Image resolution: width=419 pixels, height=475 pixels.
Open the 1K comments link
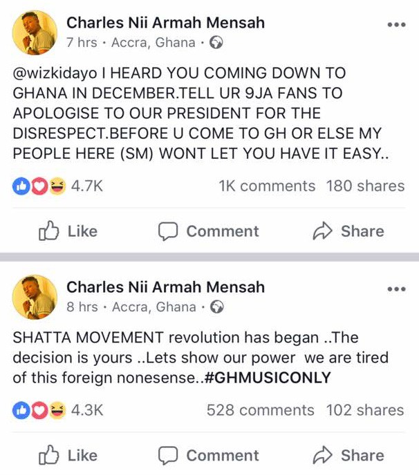pyautogui.click(x=266, y=186)
